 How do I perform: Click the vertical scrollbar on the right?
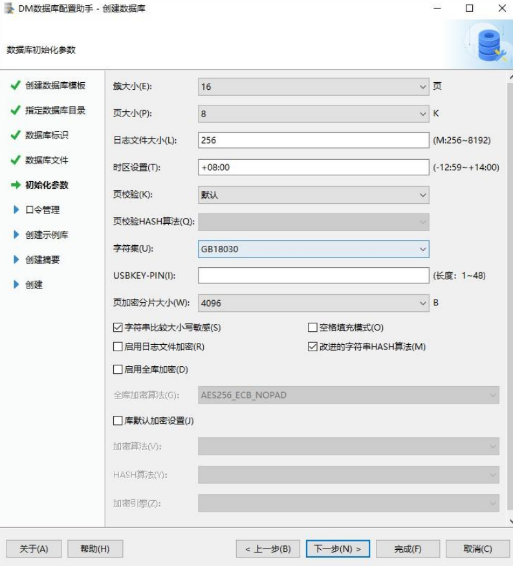click(x=510, y=291)
